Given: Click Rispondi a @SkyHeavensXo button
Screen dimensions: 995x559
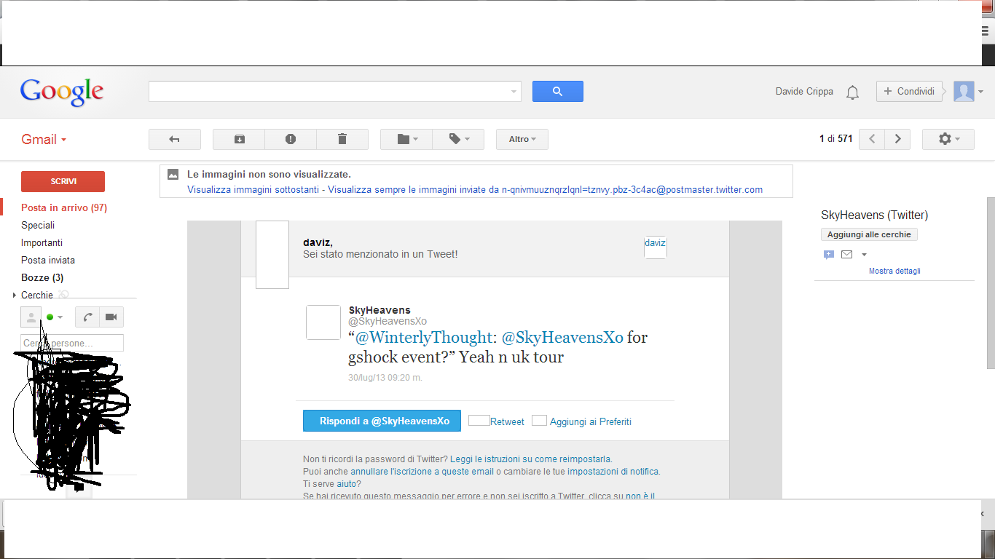Looking at the screenshot, I should coord(382,421).
